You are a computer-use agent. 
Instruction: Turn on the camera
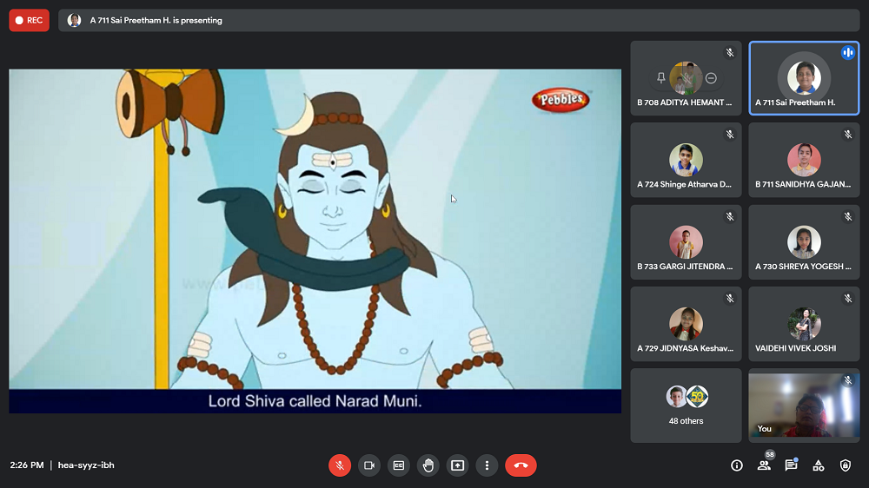(369, 465)
